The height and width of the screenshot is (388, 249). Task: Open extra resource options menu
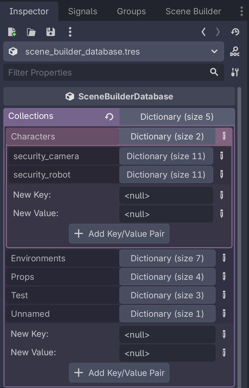point(70,32)
